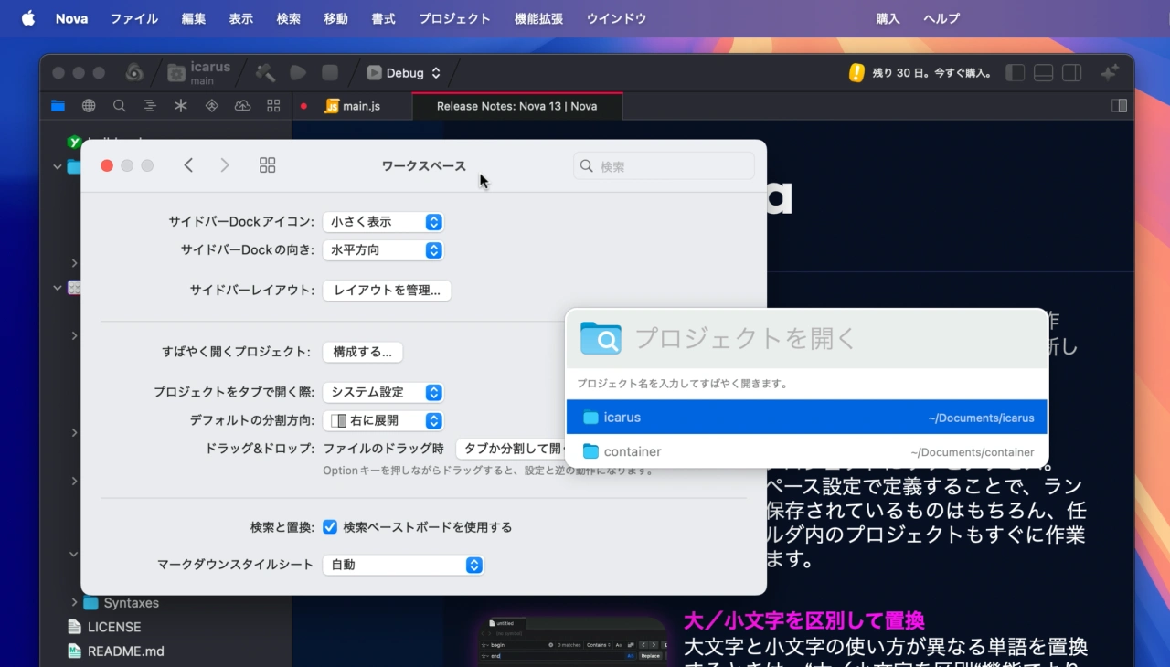Click the 構成する... button
Screen dimensions: 1170x667
(362, 352)
